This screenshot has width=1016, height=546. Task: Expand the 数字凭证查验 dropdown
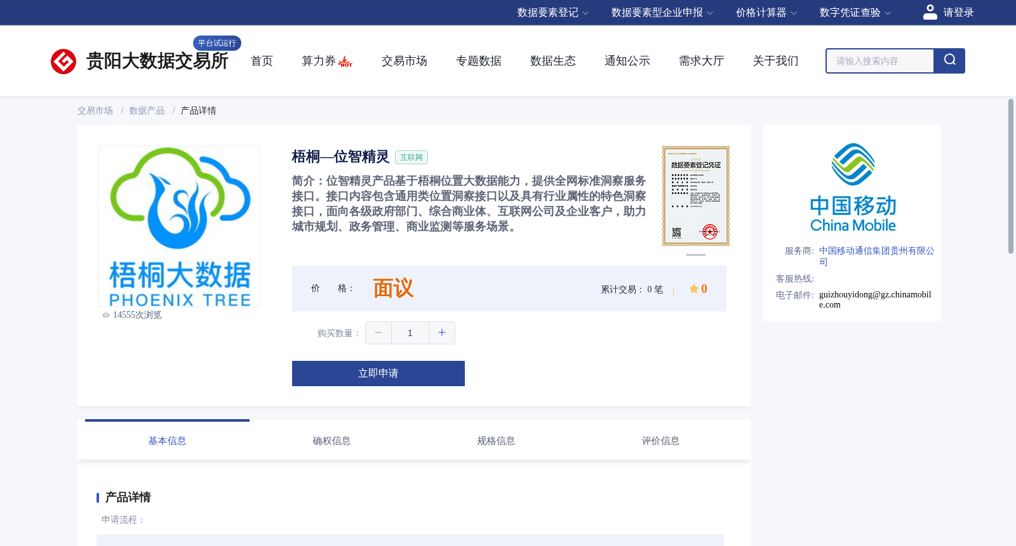click(x=855, y=13)
